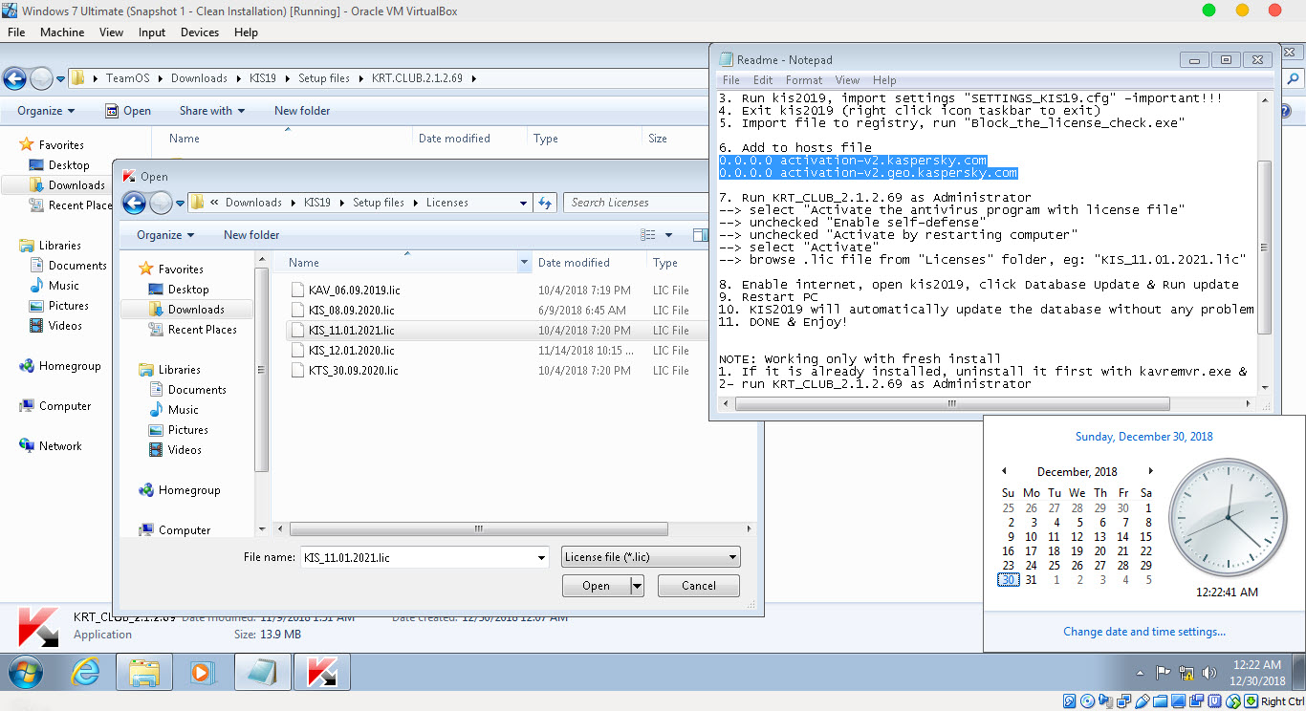Click the Notepad horizontal scrollbar
1306x711 pixels.
[951, 403]
